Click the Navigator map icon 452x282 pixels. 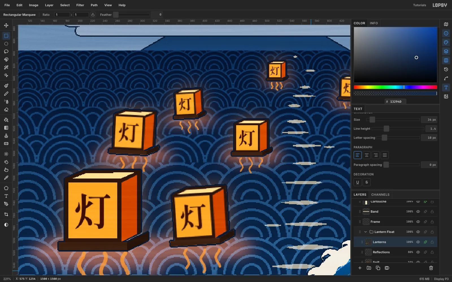coord(446,24)
